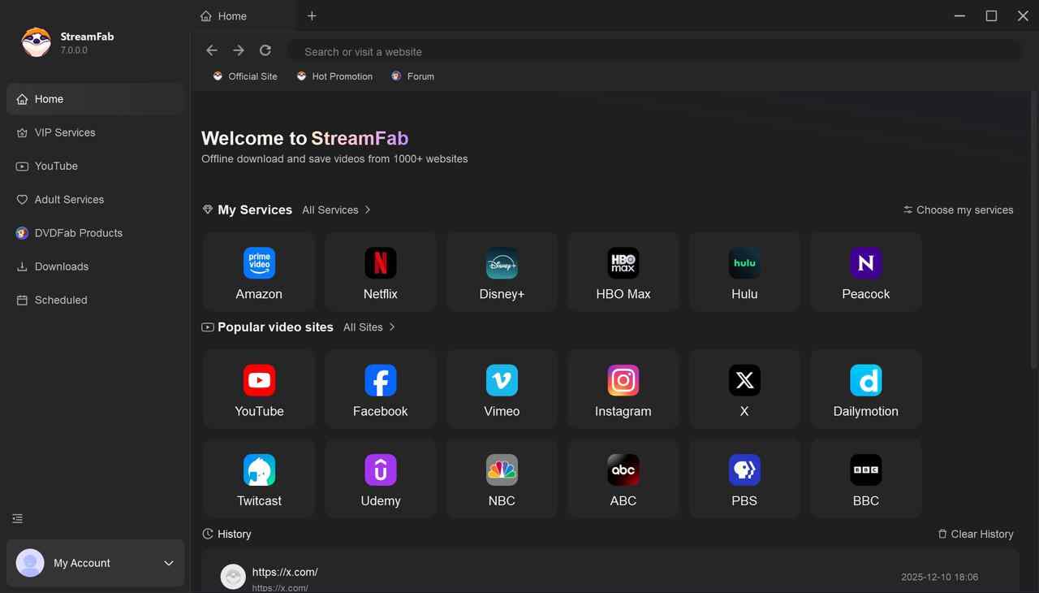This screenshot has height=593, width=1039.
Task: Open the Scheduled section
Action: point(60,300)
